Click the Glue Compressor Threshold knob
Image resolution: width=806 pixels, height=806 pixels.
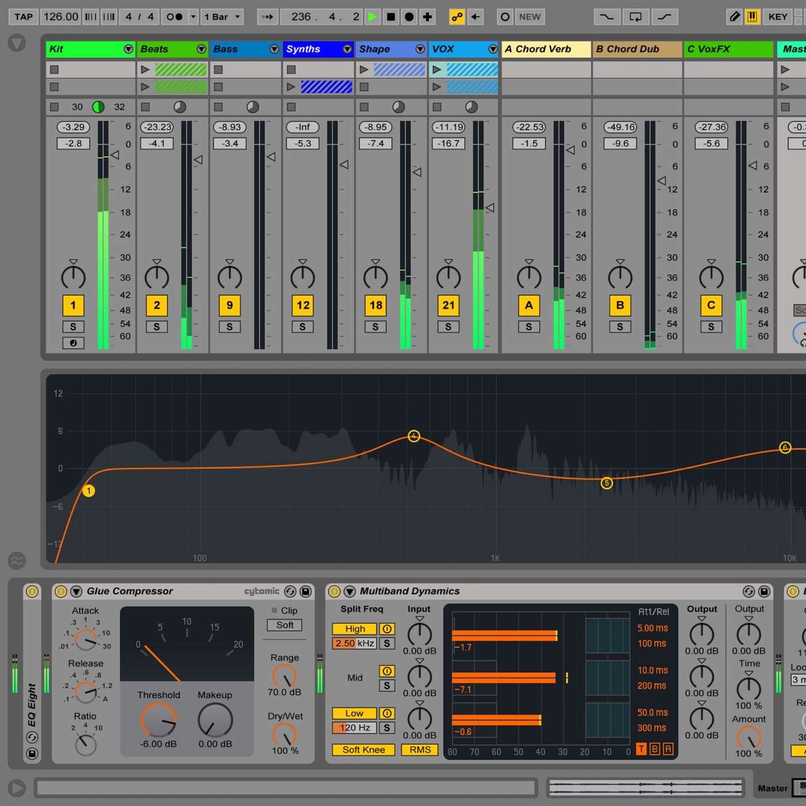point(158,720)
